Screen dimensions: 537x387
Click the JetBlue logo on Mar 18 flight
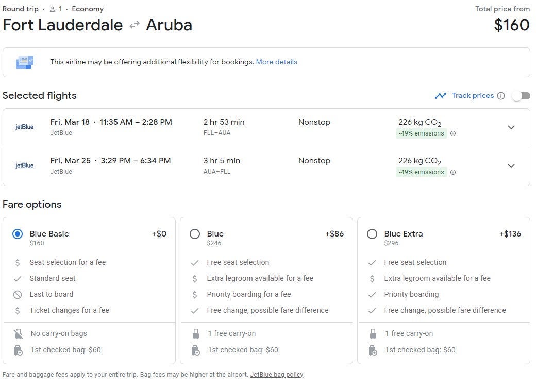pyautogui.click(x=24, y=127)
